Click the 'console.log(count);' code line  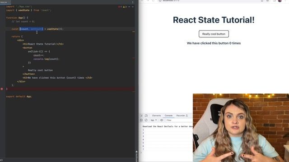[x=46, y=59]
